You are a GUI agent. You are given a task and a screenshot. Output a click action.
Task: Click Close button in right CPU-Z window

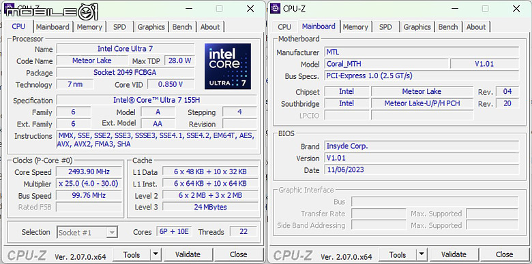(505, 254)
